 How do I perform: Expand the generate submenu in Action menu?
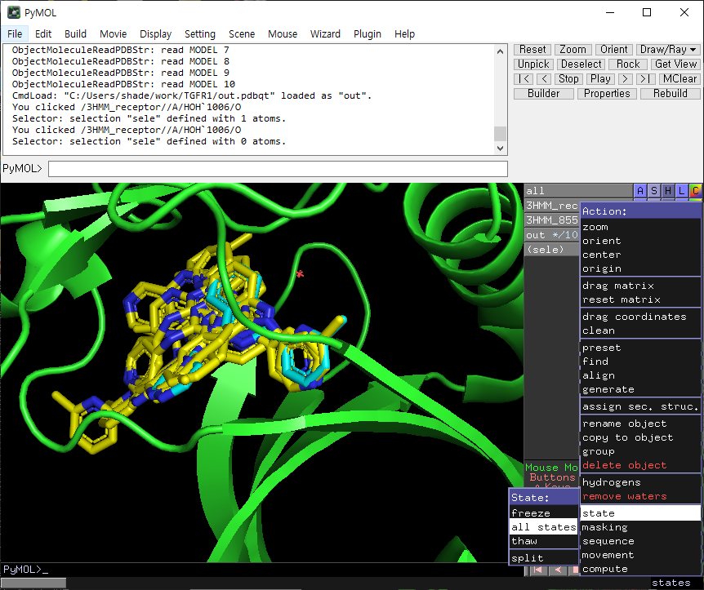coord(640,389)
